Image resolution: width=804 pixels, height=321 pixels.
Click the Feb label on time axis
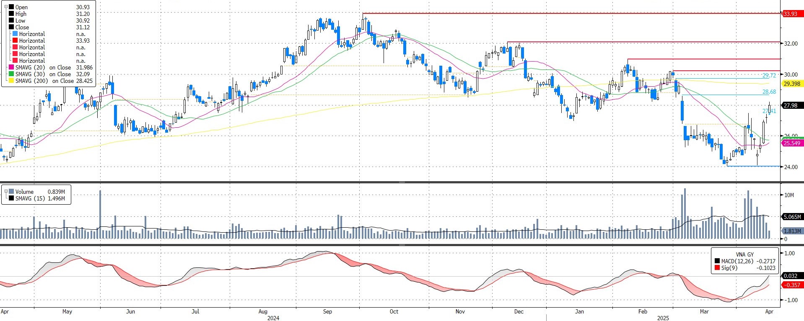tap(642, 311)
